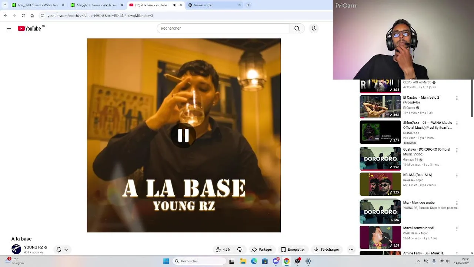Close the 'A la base - YouTube' tab
The image size is (474, 267).
pos(181,5)
